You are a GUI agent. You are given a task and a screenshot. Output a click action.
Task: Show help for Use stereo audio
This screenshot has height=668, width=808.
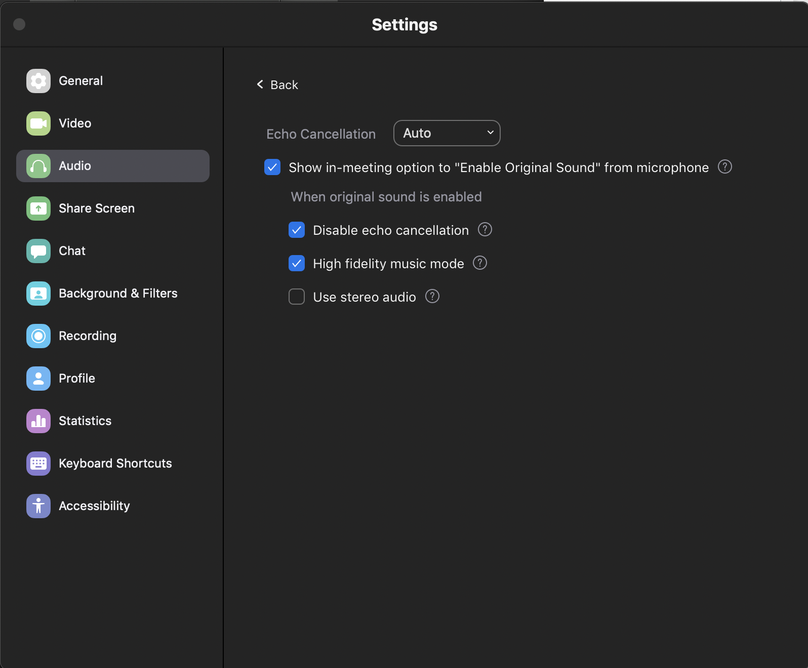(x=432, y=296)
